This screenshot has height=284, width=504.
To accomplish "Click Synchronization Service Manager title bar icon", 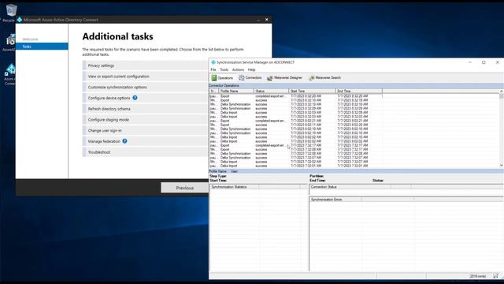I will click(213, 62).
